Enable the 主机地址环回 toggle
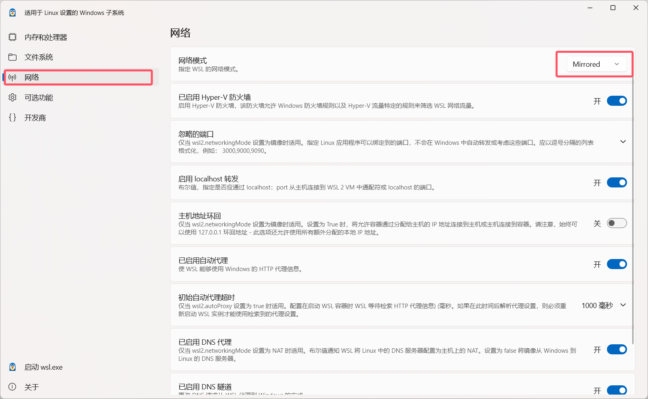Screen dimensions: 648x399 pos(617,223)
